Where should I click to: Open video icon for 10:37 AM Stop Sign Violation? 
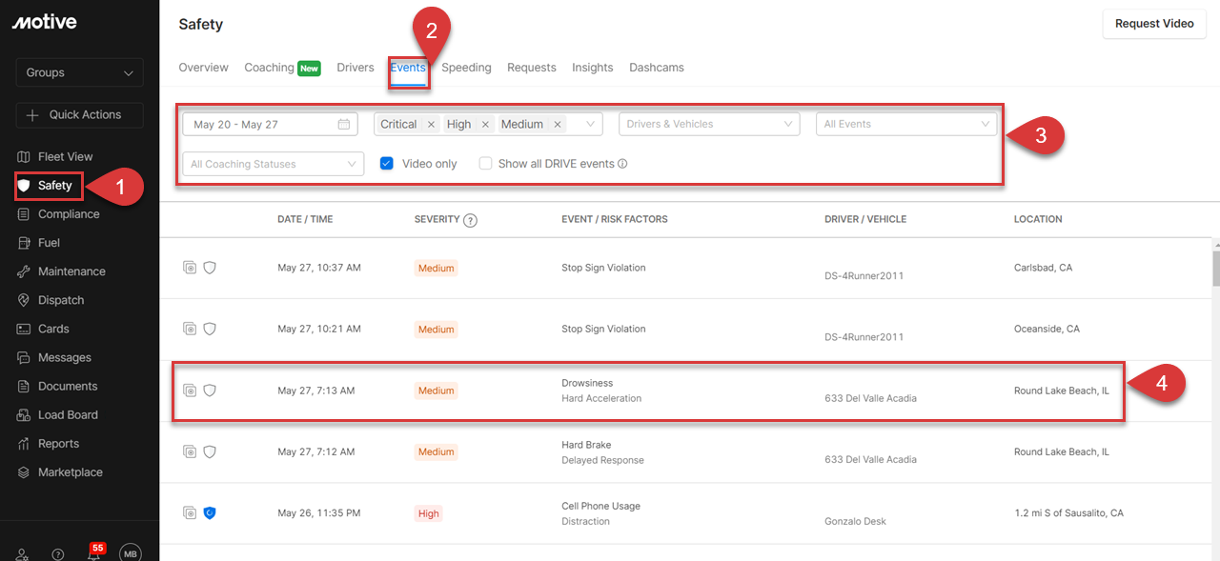pos(190,268)
